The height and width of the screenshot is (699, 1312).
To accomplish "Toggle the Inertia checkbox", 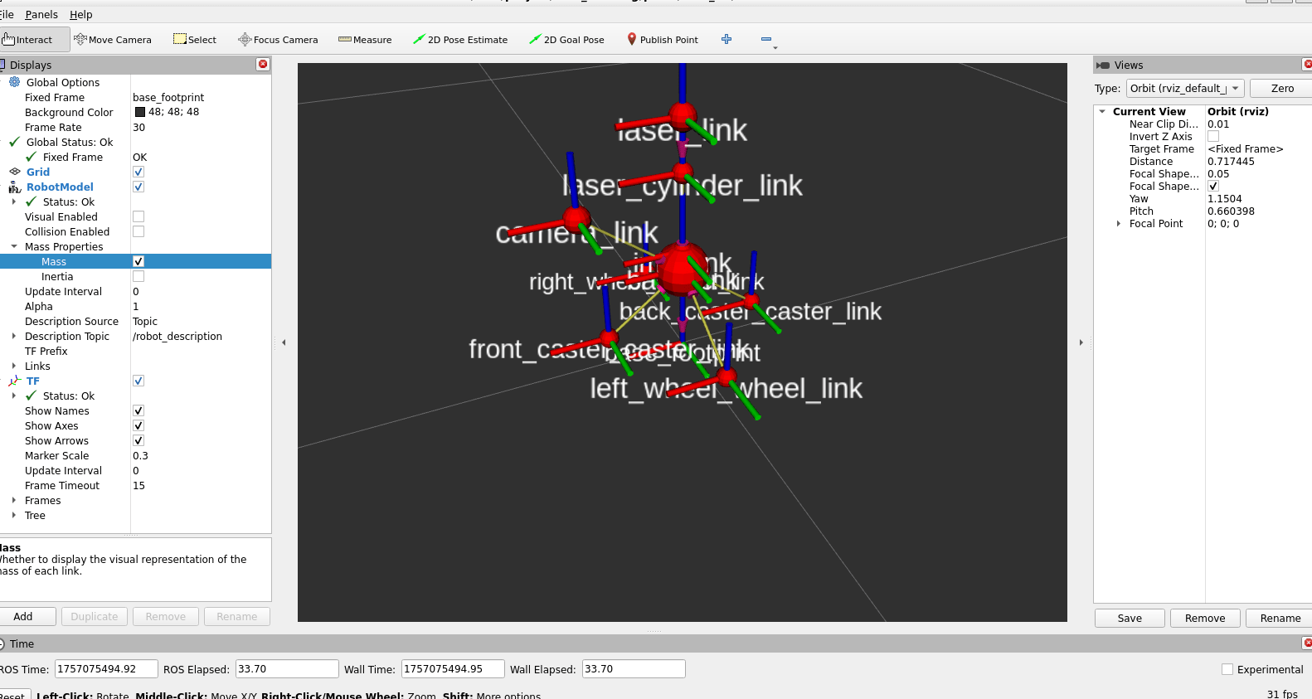I will pyautogui.click(x=138, y=277).
